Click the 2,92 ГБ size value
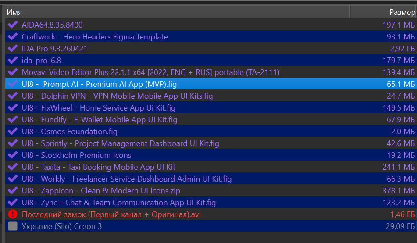Viewport: 417px width, 243px height. click(x=403, y=49)
